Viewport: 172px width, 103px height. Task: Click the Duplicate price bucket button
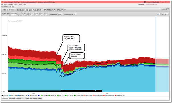coord(35,98)
